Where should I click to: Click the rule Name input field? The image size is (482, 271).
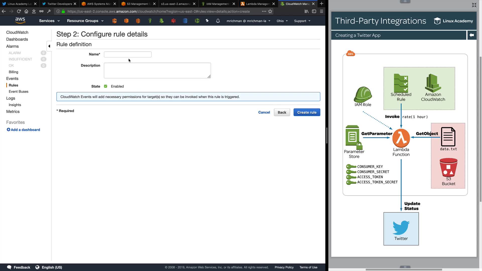[128, 54]
